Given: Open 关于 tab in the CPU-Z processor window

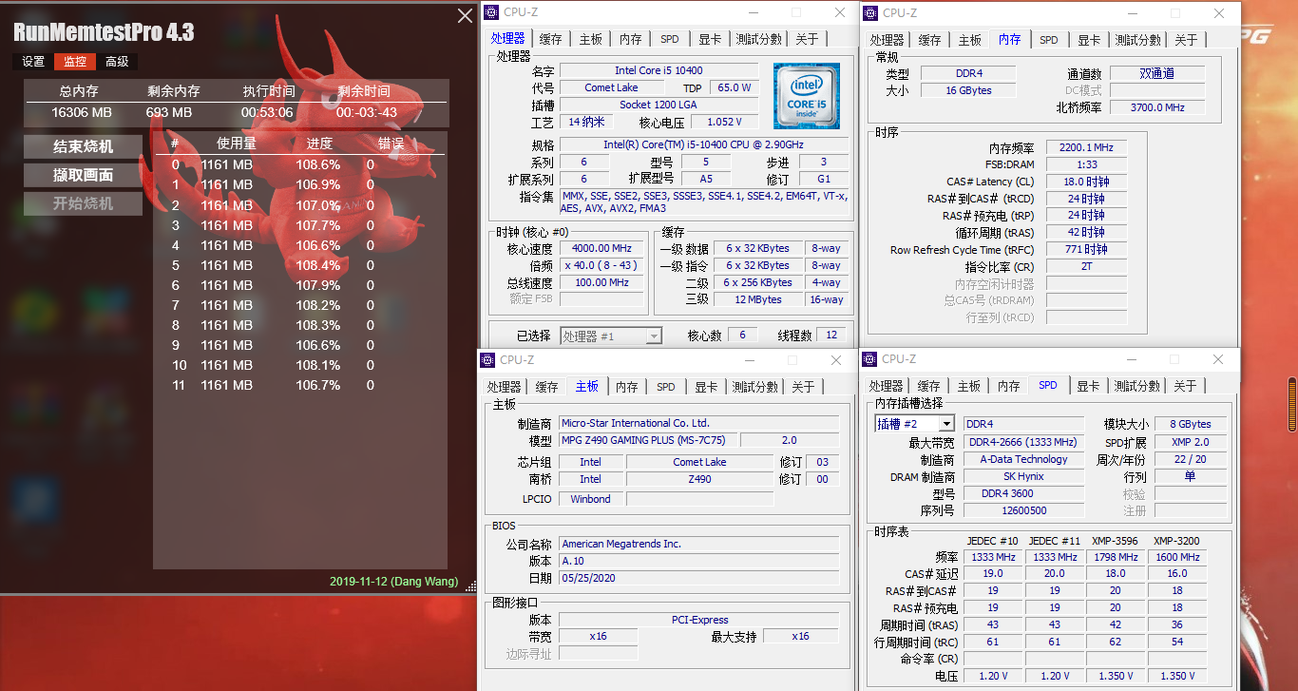Looking at the screenshot, I should (807, 39).
